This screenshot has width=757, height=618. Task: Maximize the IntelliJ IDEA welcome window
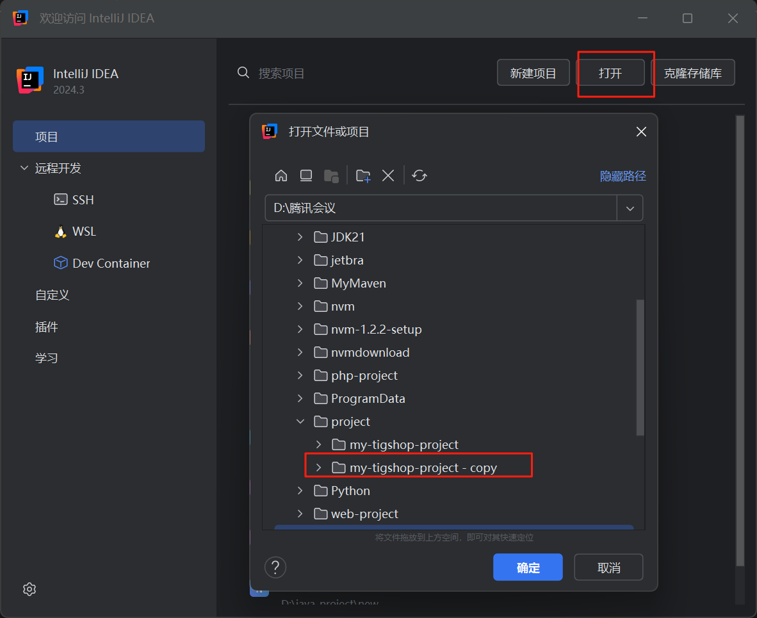[x=687, y=19]
